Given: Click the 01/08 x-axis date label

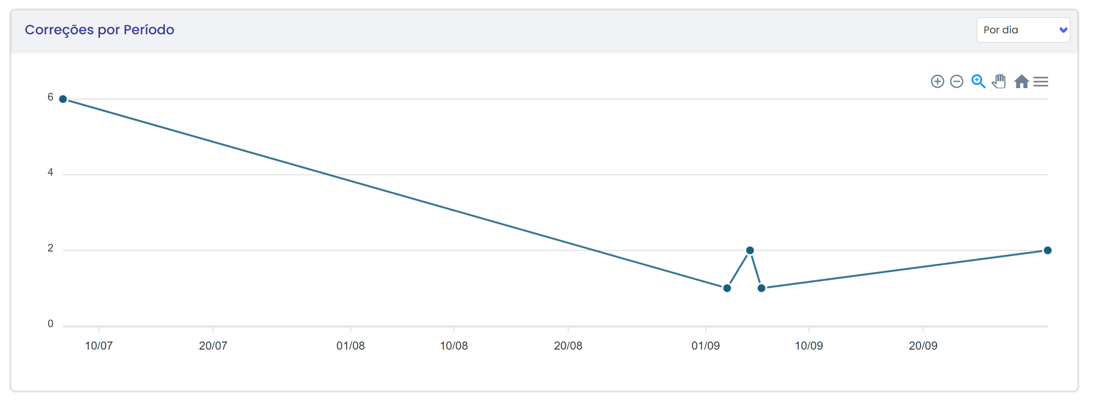Looking at the screenshot, I should coord(351,346).
